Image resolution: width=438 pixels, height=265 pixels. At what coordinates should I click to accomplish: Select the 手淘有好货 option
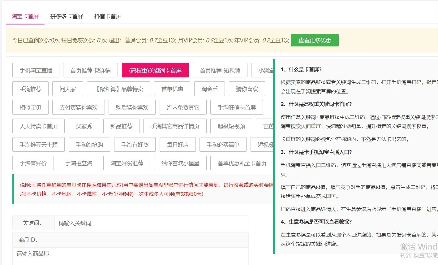pyautogui.click(x=135, y=145)
